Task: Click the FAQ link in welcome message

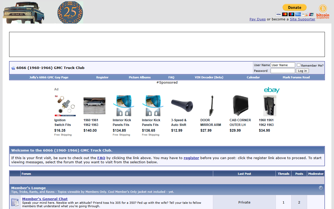Action: click(101, 158)
